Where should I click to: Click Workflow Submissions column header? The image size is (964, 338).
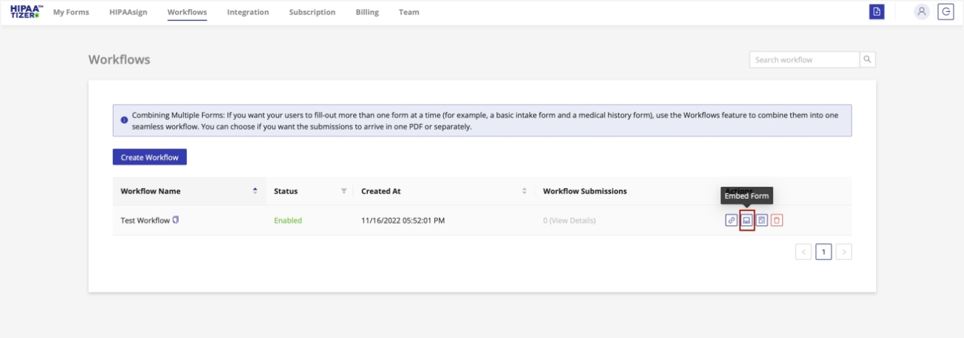click(585, 191)
